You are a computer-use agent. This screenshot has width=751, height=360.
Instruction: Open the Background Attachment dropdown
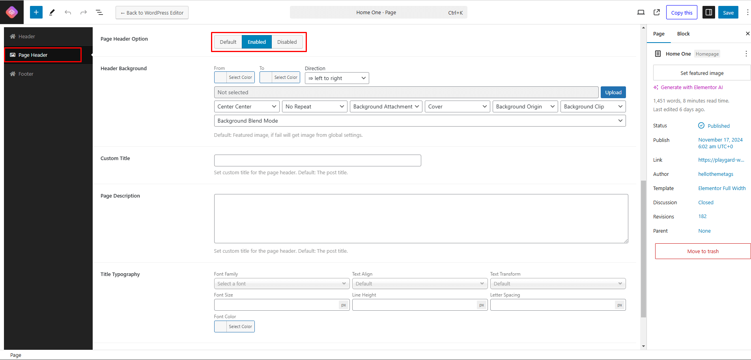pos(386,106)
